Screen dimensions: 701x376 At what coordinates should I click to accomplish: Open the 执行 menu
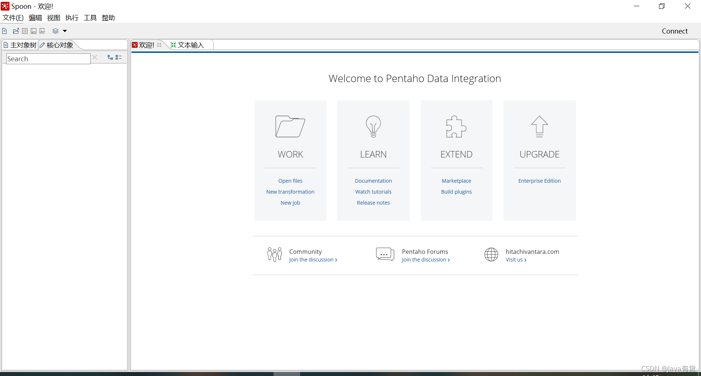[72, 18]
